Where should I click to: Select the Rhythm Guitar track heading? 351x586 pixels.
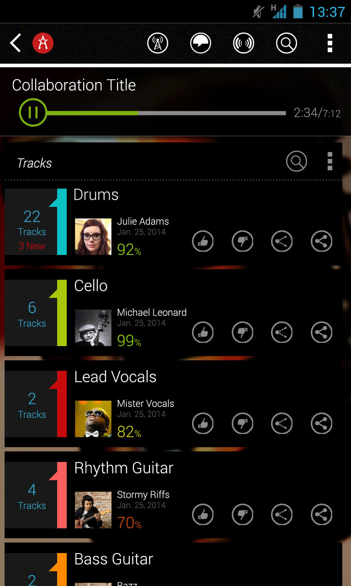click(124, 468)
